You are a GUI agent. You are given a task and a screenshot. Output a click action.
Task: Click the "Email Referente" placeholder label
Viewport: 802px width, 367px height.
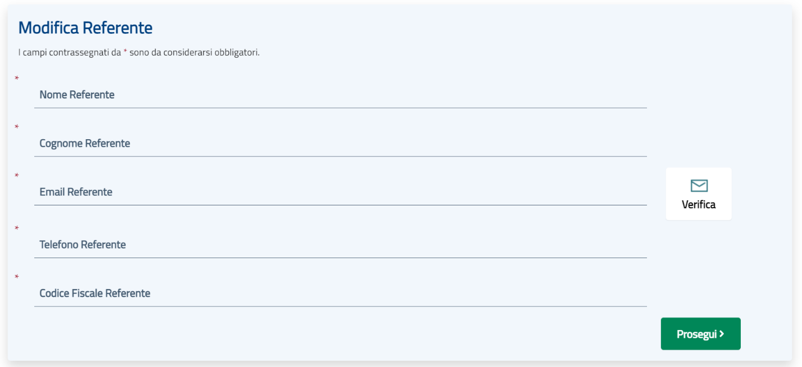pyautogui.click(x=76, y=192)
